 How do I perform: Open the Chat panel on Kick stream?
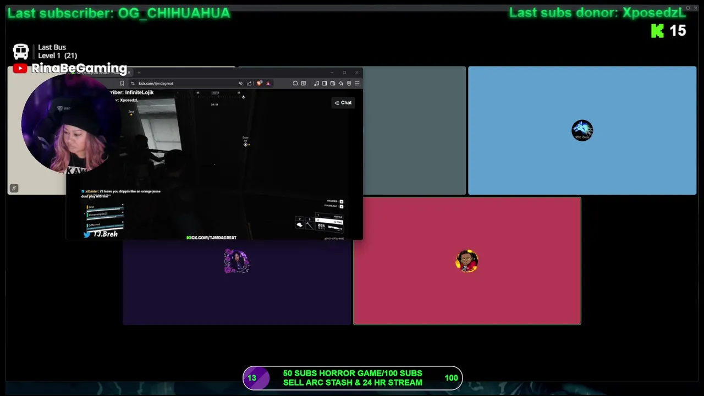(x=343, y=103)
